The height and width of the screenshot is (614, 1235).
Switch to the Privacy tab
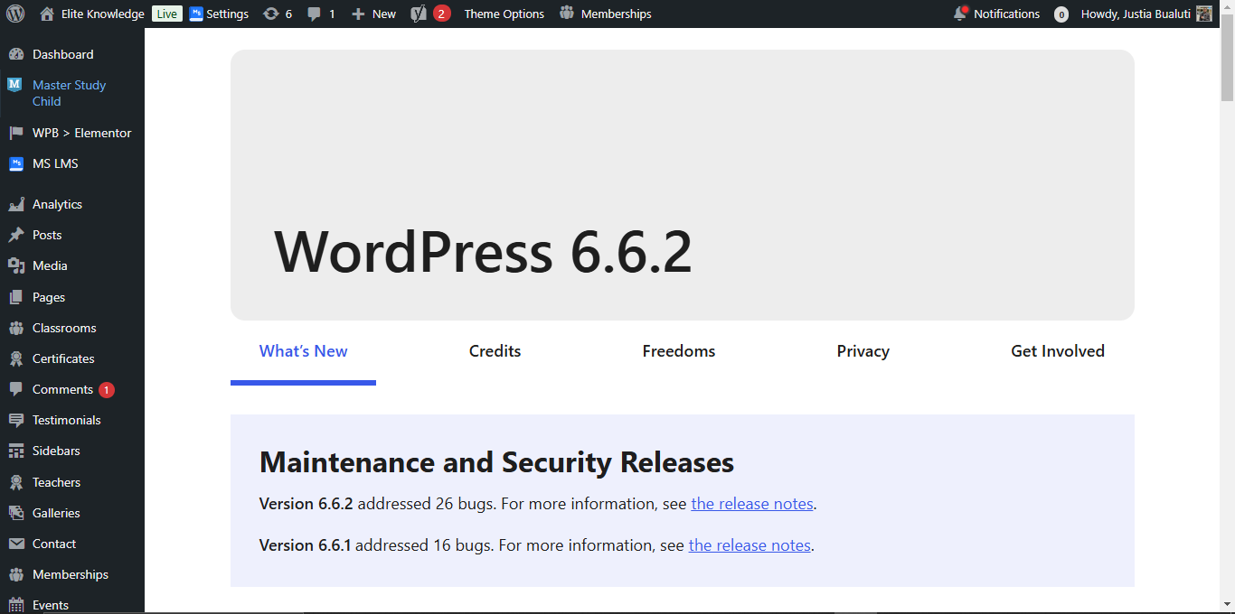pyautogui.click(x=863, y=352)
